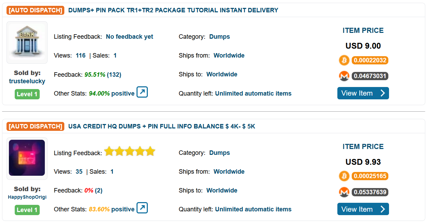Viewport: 427px width, 223px height.
Task: Click the 0.00022032 bitcoin price badge
Action: tap(370, 61)
